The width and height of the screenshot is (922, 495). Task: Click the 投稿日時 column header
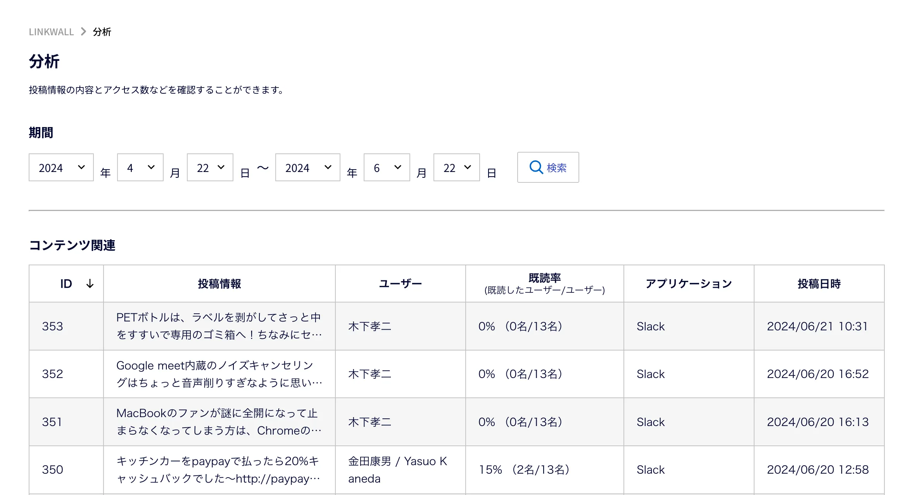point(819,284)
